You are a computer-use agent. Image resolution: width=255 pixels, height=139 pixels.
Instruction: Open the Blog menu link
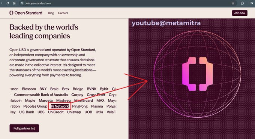click(51, 13)
